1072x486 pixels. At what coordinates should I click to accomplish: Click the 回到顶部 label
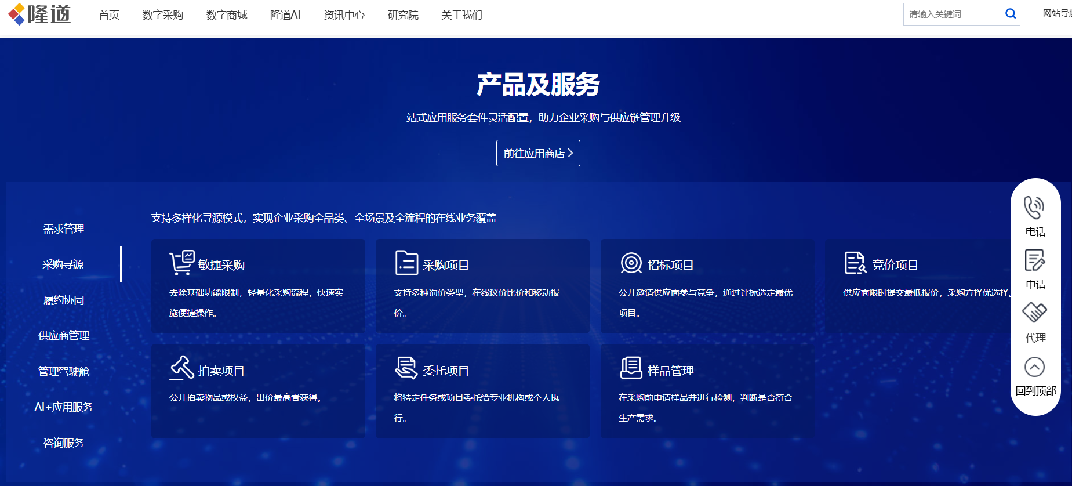(1036, 391)
